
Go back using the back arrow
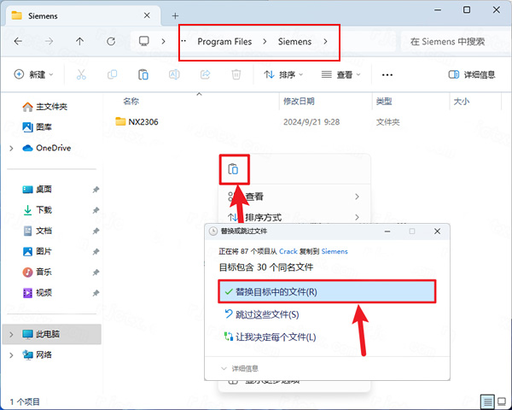[x=18, y=41]
